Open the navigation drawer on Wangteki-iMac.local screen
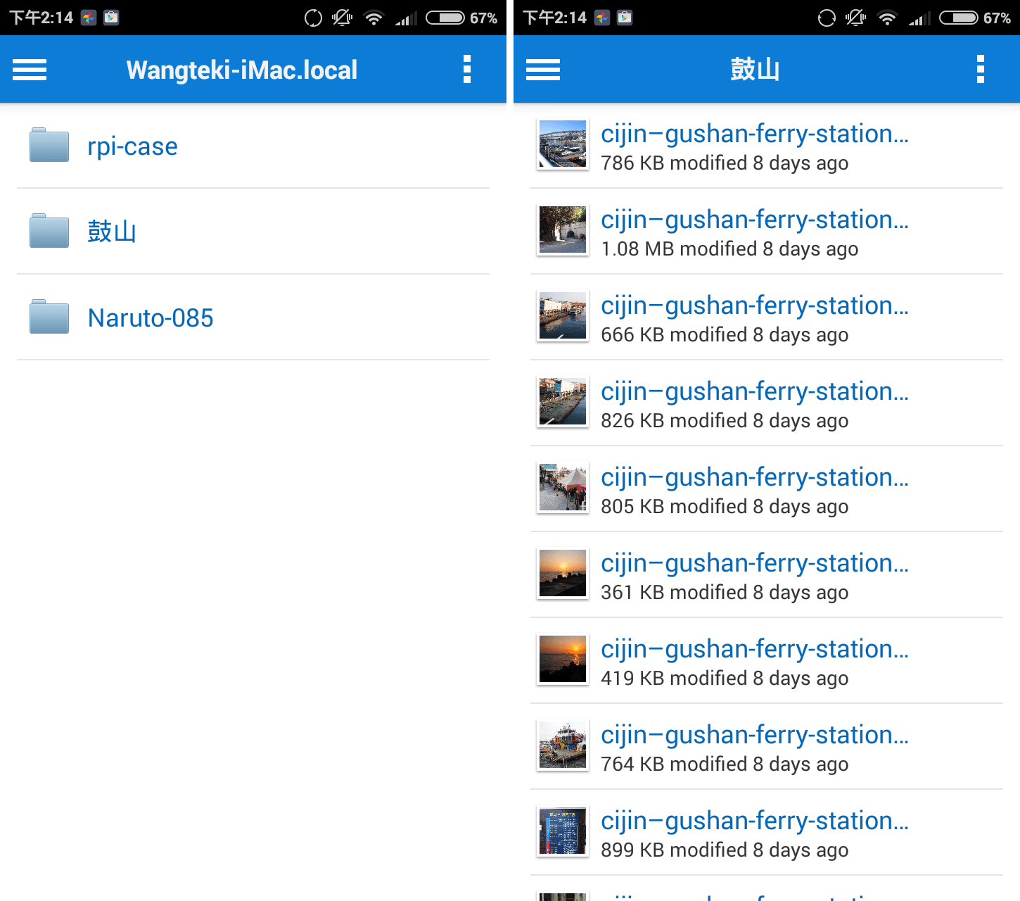1020x901 pixels. [x=29, y=69]
